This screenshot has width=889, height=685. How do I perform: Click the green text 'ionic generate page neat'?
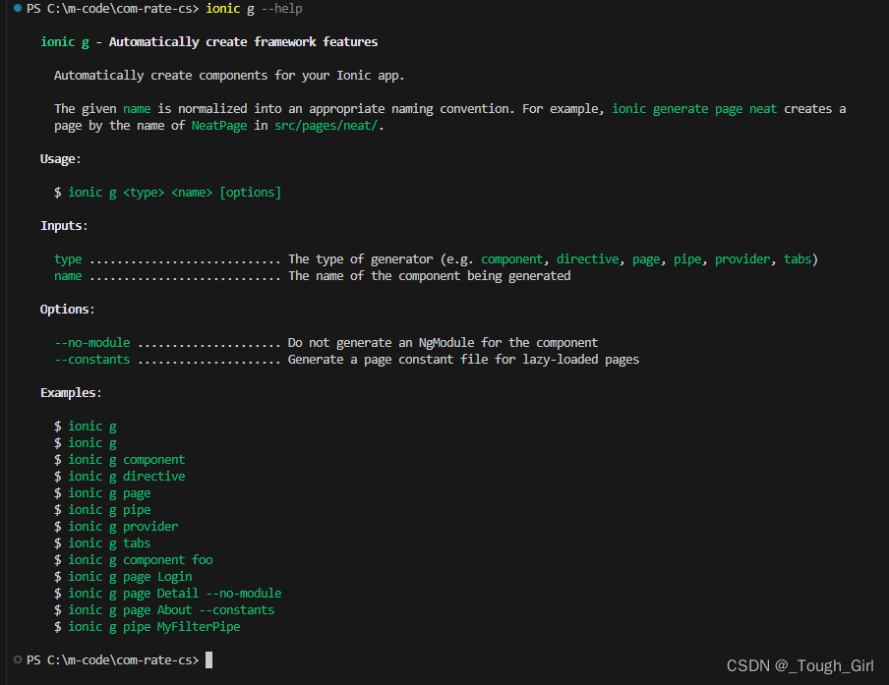[694, 109]
